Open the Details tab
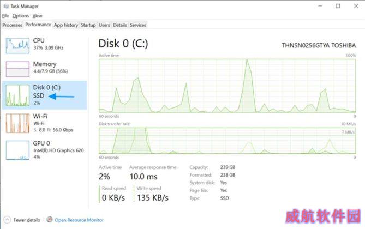365x229 pixels. tap(119, 25)
